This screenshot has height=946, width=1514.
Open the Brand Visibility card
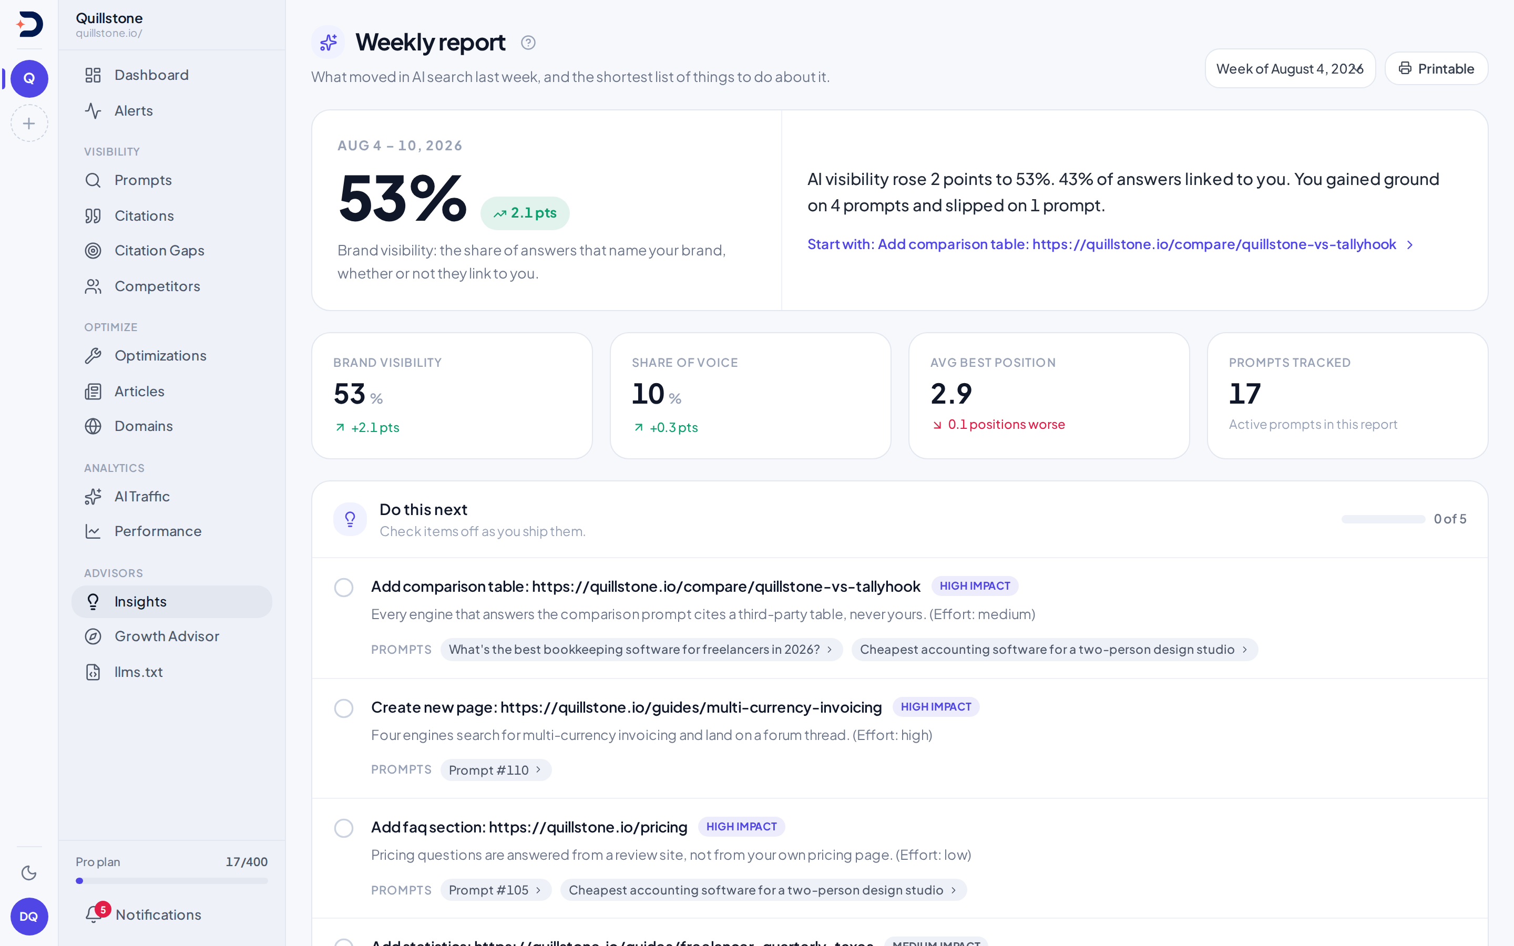coord(452,395)
